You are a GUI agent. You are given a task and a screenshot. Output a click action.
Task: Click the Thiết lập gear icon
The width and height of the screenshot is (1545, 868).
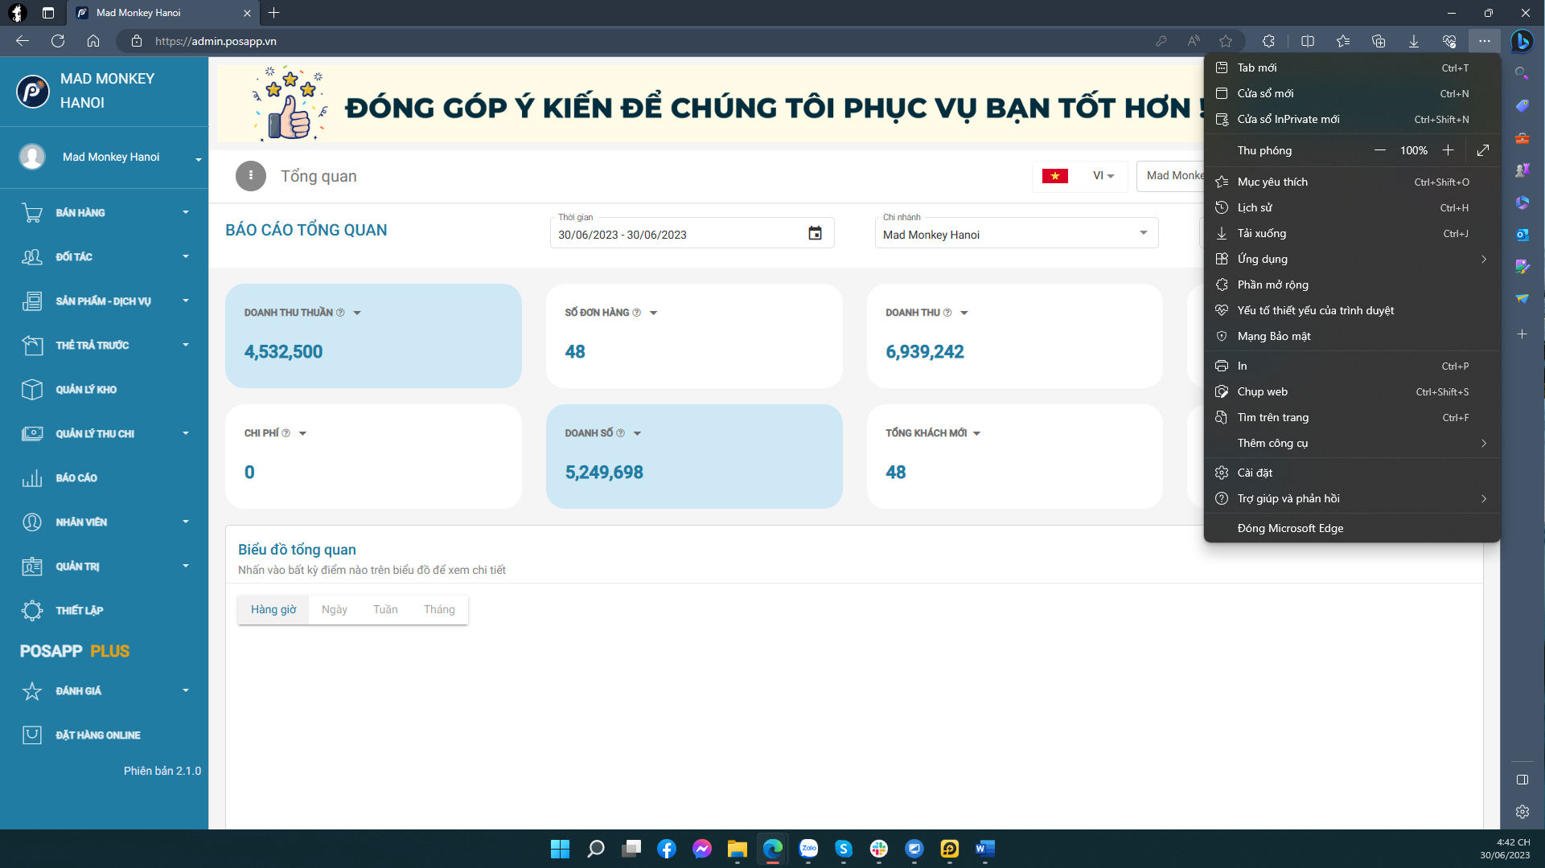pos(32,611)
